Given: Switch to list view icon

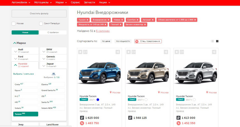Looking at the screenshot, I should tap(212, 41).
